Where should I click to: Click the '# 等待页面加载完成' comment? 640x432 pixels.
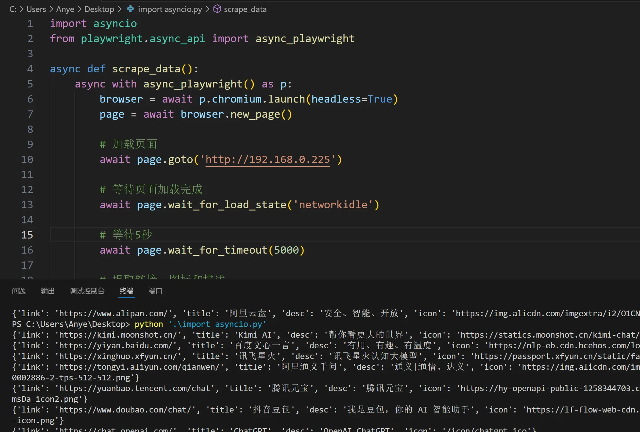(x=151, y=190)
